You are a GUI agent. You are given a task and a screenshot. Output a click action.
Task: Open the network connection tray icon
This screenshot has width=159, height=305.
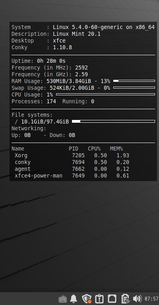click(112, 299)
